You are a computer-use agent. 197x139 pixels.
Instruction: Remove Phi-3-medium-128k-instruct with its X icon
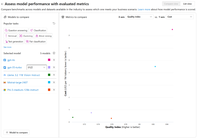(x=54, y=90)
